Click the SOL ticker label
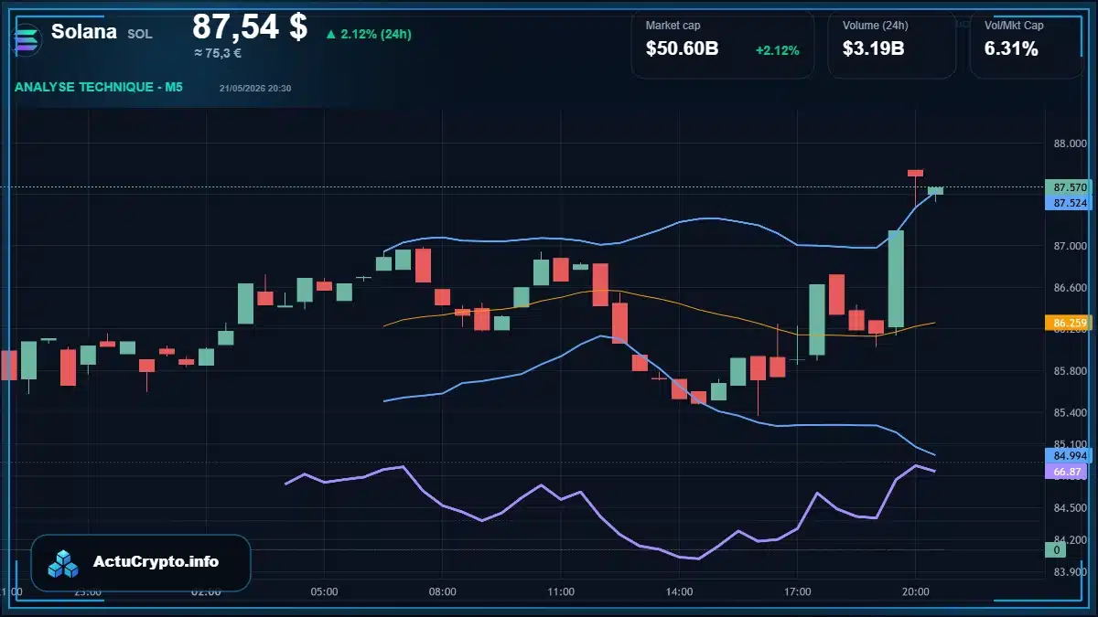Screen dimensions: 1098x617 click(x=140, y=34)
